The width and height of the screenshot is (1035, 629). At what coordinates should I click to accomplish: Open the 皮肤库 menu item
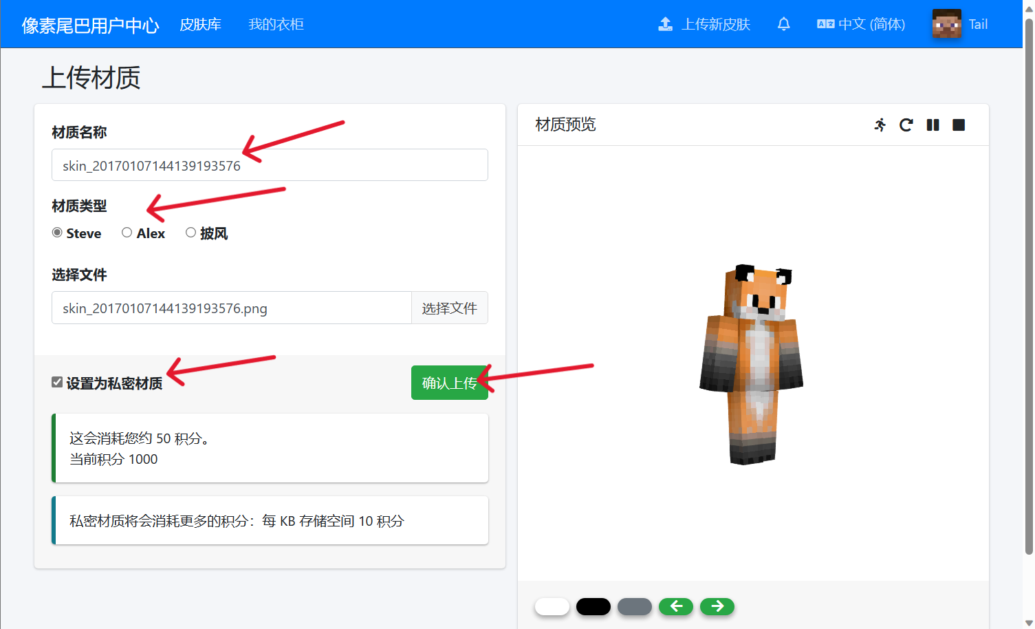(x=200, y=24)
